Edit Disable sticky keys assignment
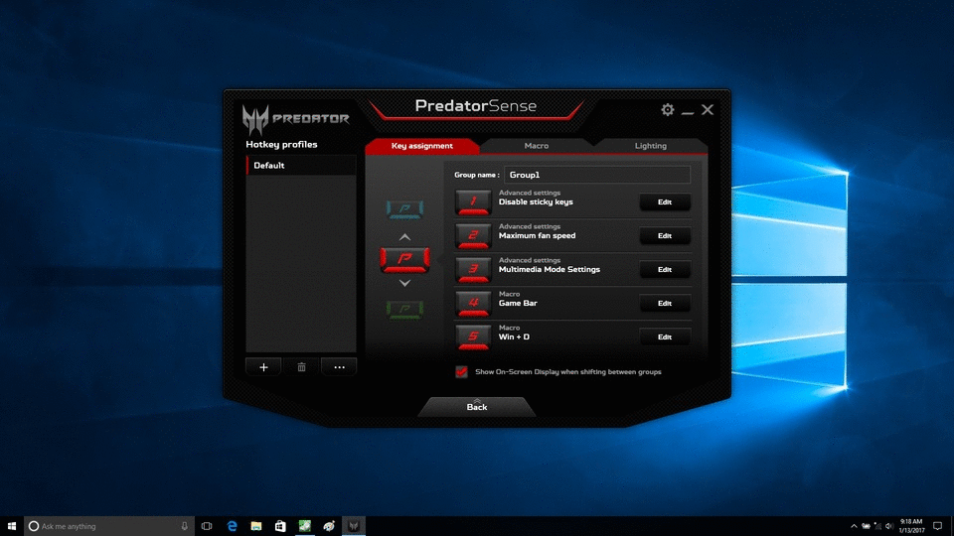 [x=665, y=202]
